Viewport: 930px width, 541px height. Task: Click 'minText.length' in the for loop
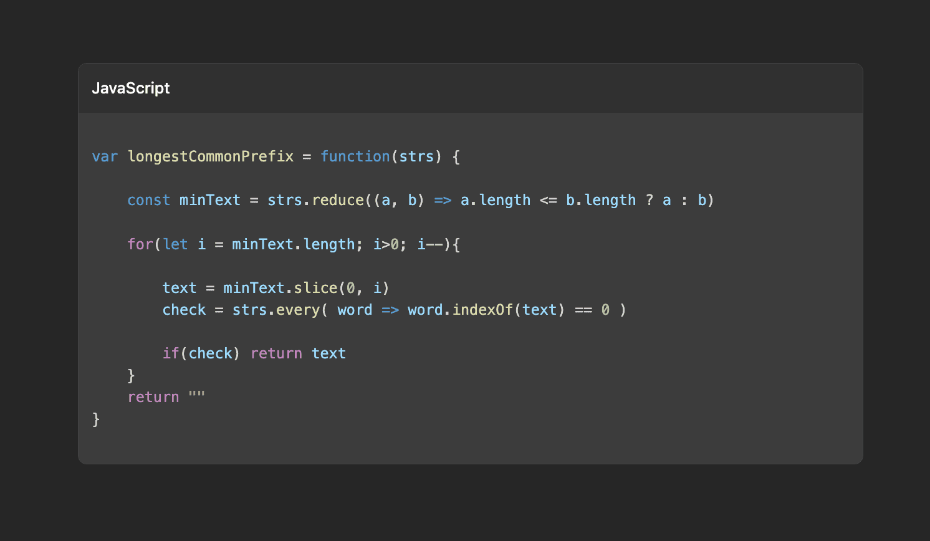tap(294, 244)
